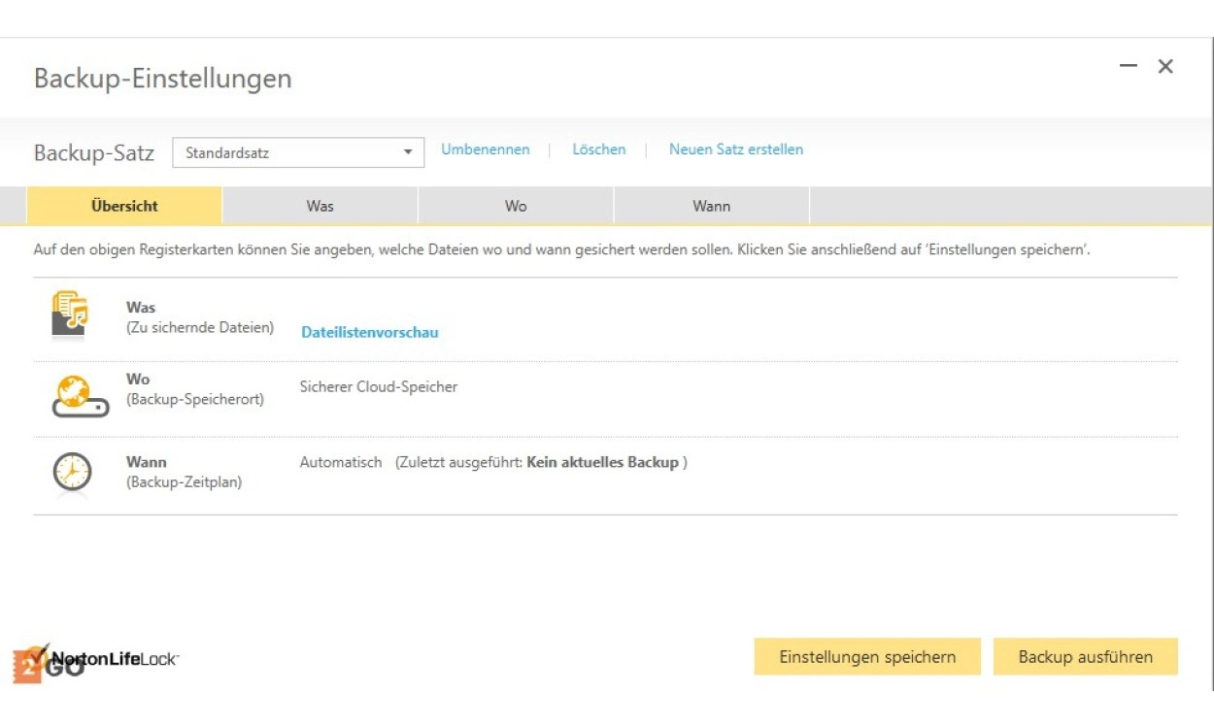Click the Neuen Satz erstellen link
This screenshot has height=728, width=1214.
(x=735, y=149)
